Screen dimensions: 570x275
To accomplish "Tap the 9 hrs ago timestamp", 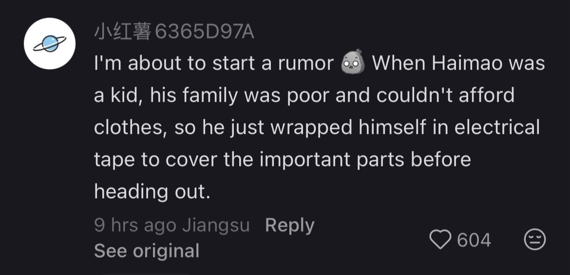I will (135, 225).
